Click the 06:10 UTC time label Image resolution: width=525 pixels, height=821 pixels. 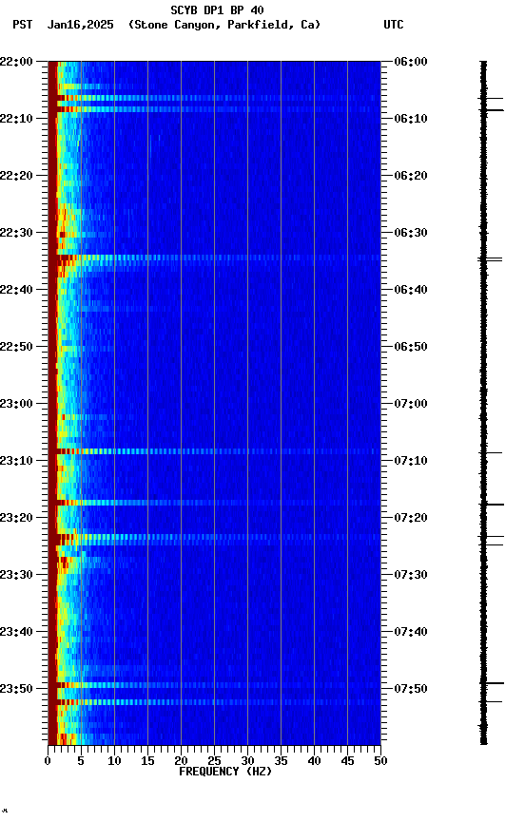pyautogui.click(x=411, y=119)
